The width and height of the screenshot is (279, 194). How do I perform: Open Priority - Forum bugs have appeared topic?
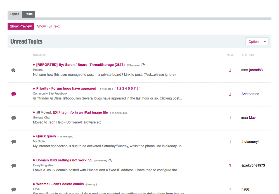tap(66, 89)
